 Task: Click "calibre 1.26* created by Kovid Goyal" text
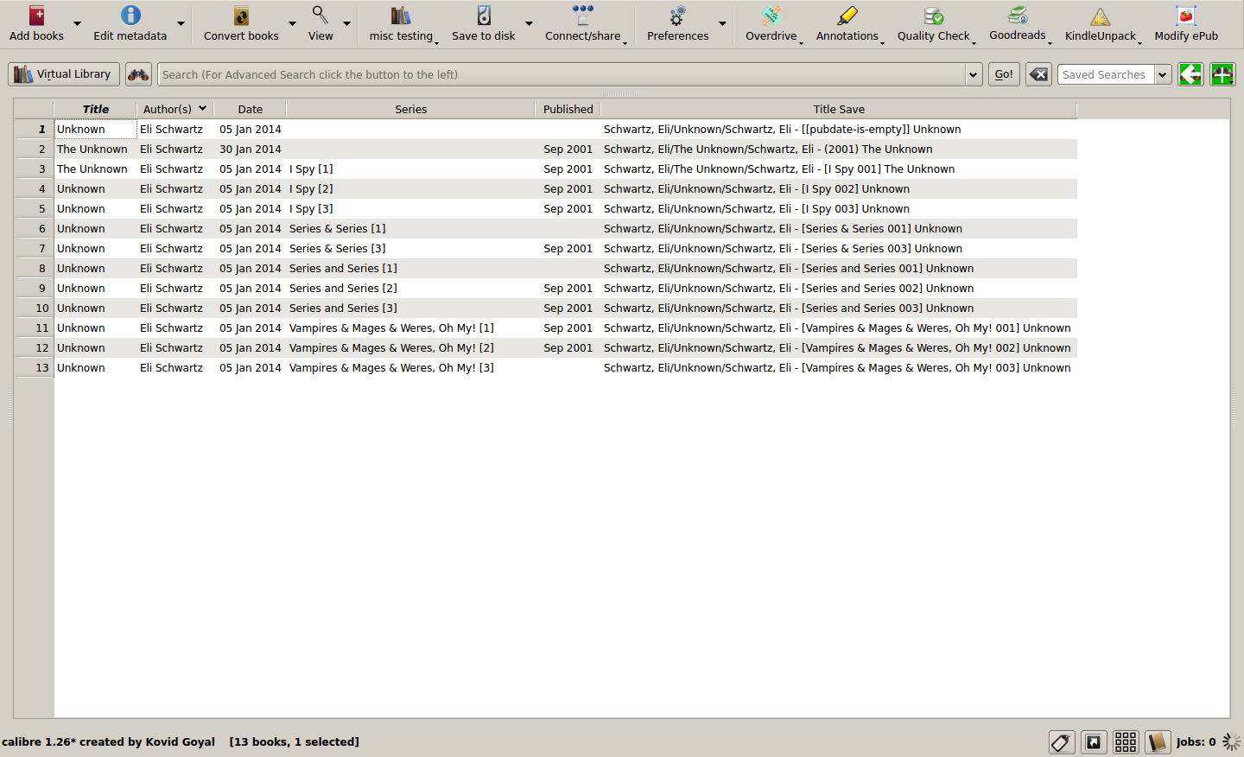[108, 741]
